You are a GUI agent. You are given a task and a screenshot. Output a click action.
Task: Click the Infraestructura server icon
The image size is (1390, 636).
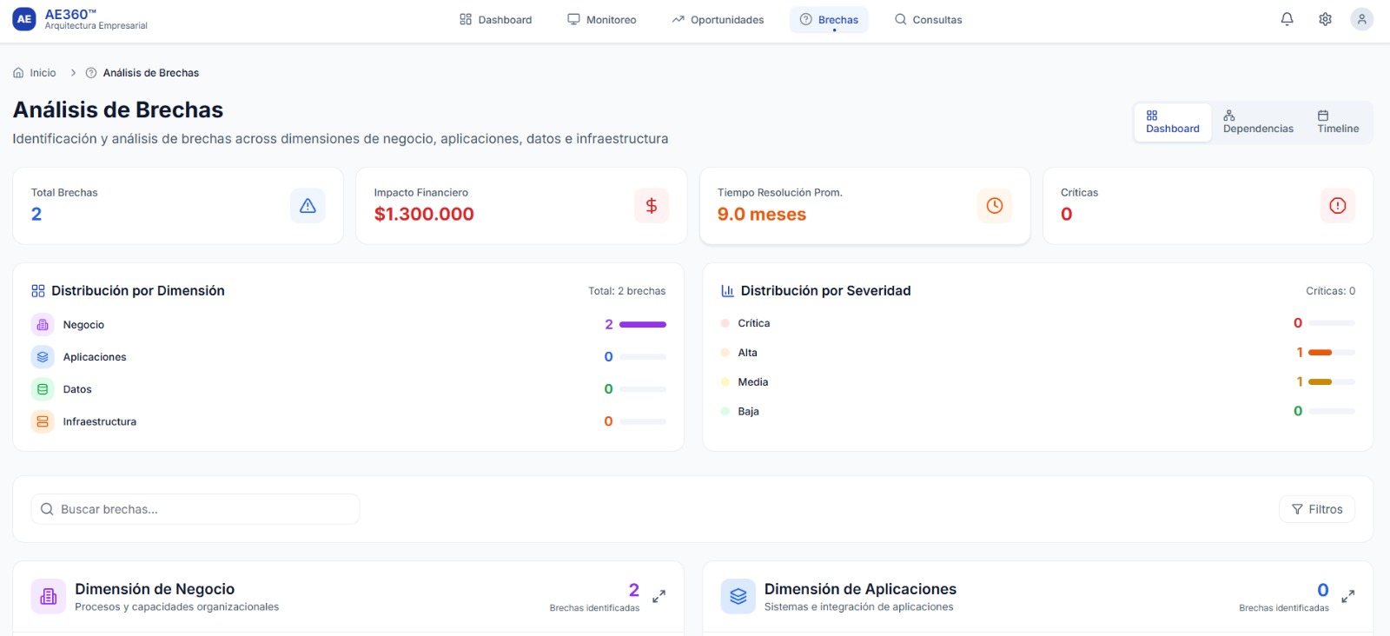tap(43, 421)
